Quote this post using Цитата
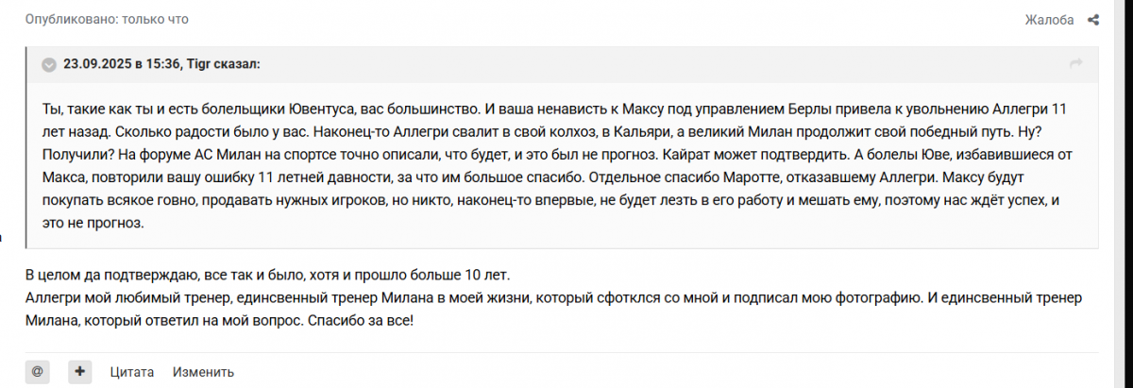1133x388 pixels. point(132,372)
